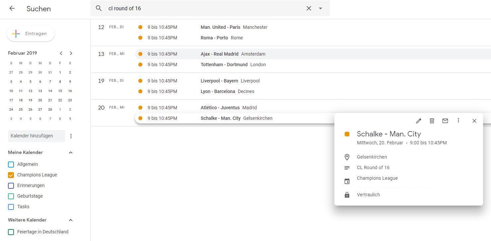The image size is (491, 241).
Task: Clear the search text with the X
Action: [x=309, y=8]
